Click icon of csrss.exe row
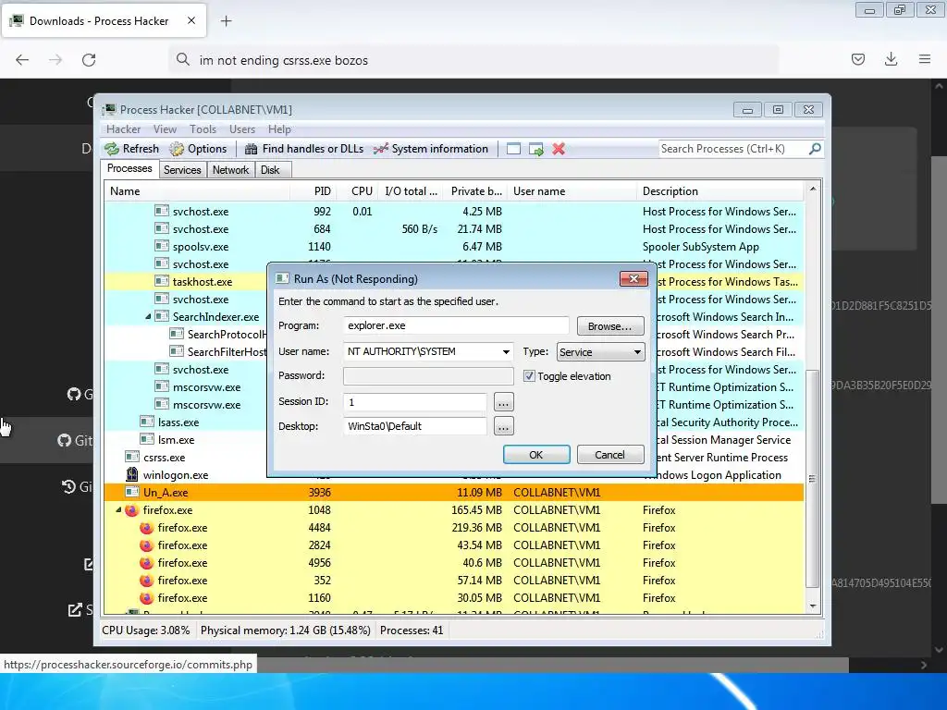Viewport: 947px width, 710px height. (131, 457)
